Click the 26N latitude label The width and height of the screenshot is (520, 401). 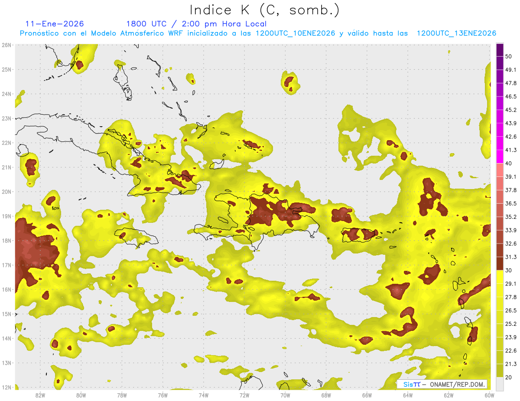[x=6, y=45]
